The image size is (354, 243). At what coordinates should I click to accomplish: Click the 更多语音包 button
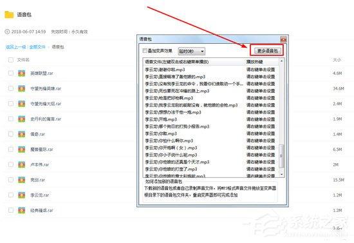point(267,51)
